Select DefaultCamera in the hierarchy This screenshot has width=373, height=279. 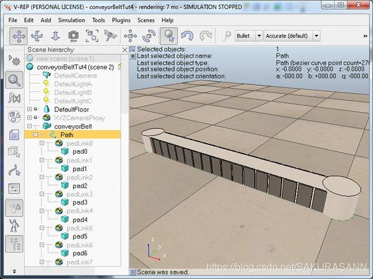click(75, 76)
